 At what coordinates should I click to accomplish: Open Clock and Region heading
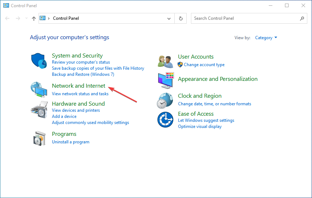click(x=200, y=96)
